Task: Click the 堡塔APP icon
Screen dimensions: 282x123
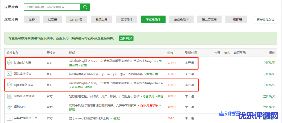Action: click(x=10, y=107)
